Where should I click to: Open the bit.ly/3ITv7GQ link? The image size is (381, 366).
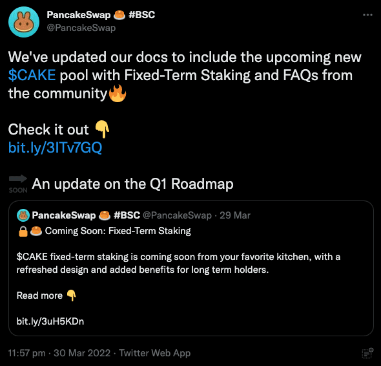(x=55, y=147)
